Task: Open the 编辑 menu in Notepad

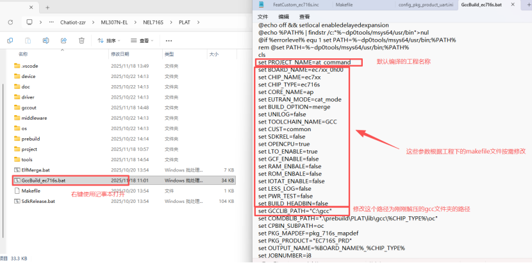Action: (284, 17)
